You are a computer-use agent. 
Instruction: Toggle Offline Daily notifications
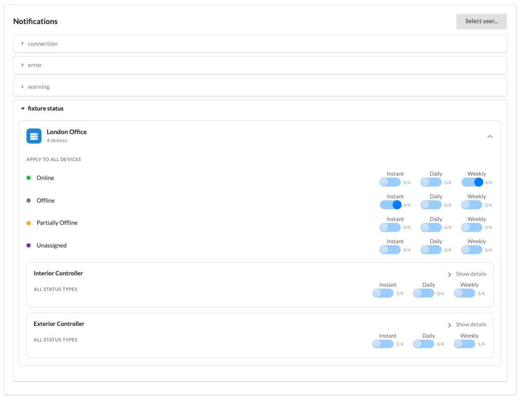(431, 205)
